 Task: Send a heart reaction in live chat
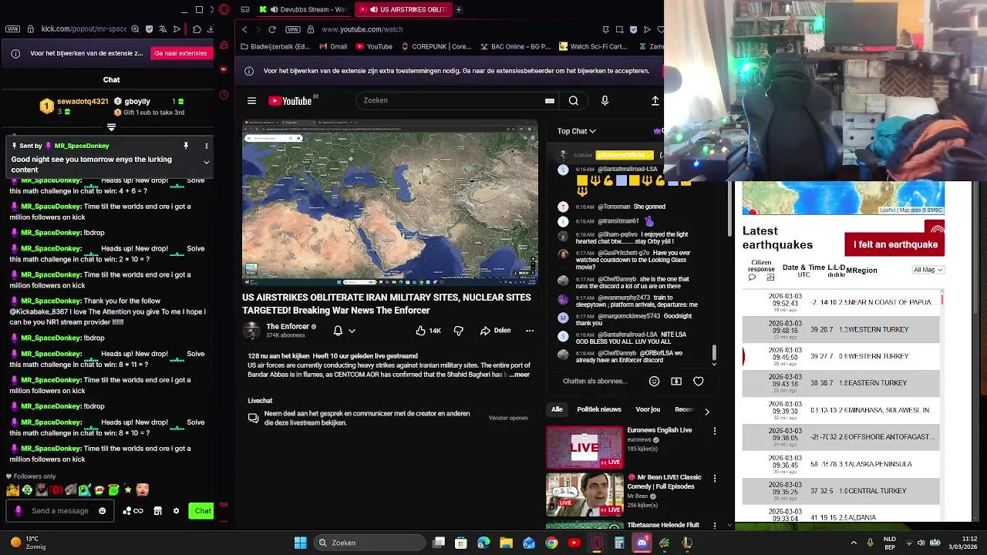(x=699, y=381)
